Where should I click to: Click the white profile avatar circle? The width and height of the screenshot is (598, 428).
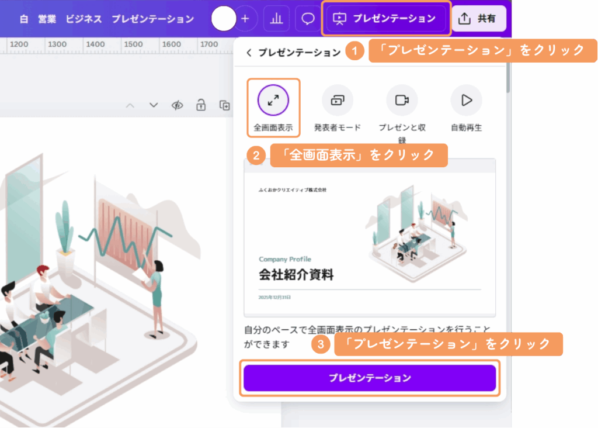click(223, 19)
